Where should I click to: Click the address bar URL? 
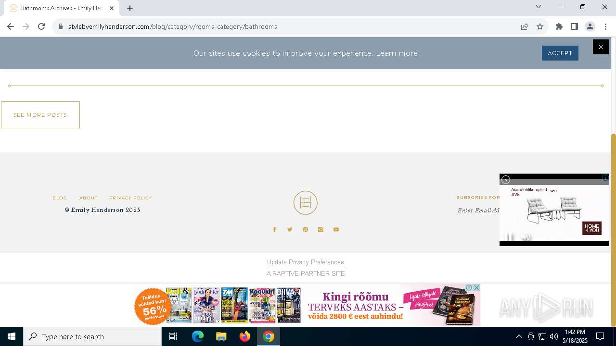click(x=173, y=26)
